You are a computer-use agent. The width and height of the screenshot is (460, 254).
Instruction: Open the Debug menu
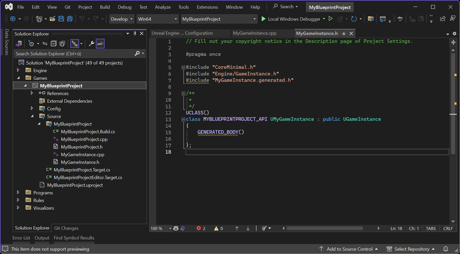[125, 7]
